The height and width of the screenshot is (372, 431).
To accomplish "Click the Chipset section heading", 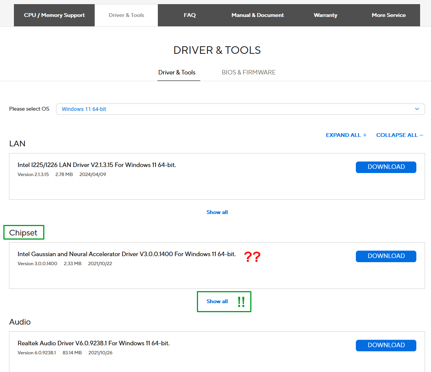I will [23, 233].
